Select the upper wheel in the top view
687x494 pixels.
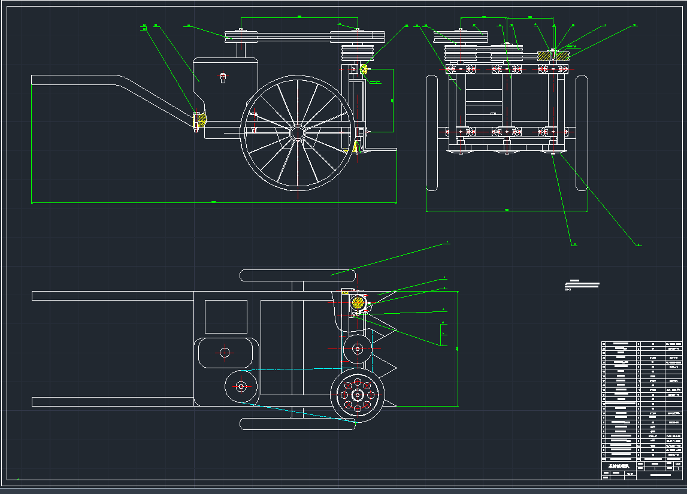point(298,275)
